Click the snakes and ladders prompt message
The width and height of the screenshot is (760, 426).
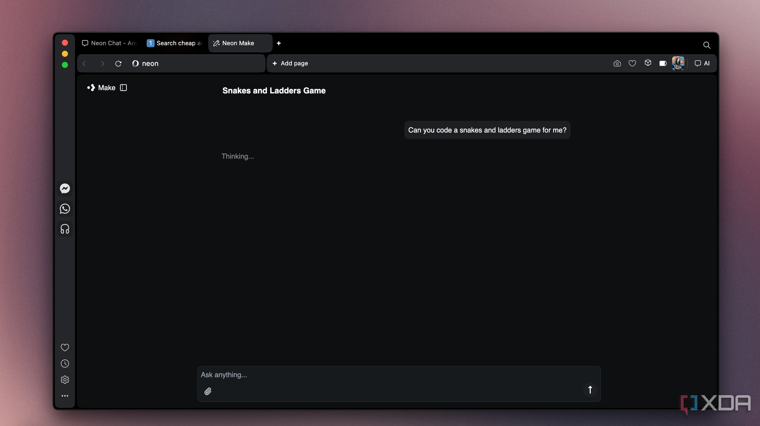[x=487, y=130]
